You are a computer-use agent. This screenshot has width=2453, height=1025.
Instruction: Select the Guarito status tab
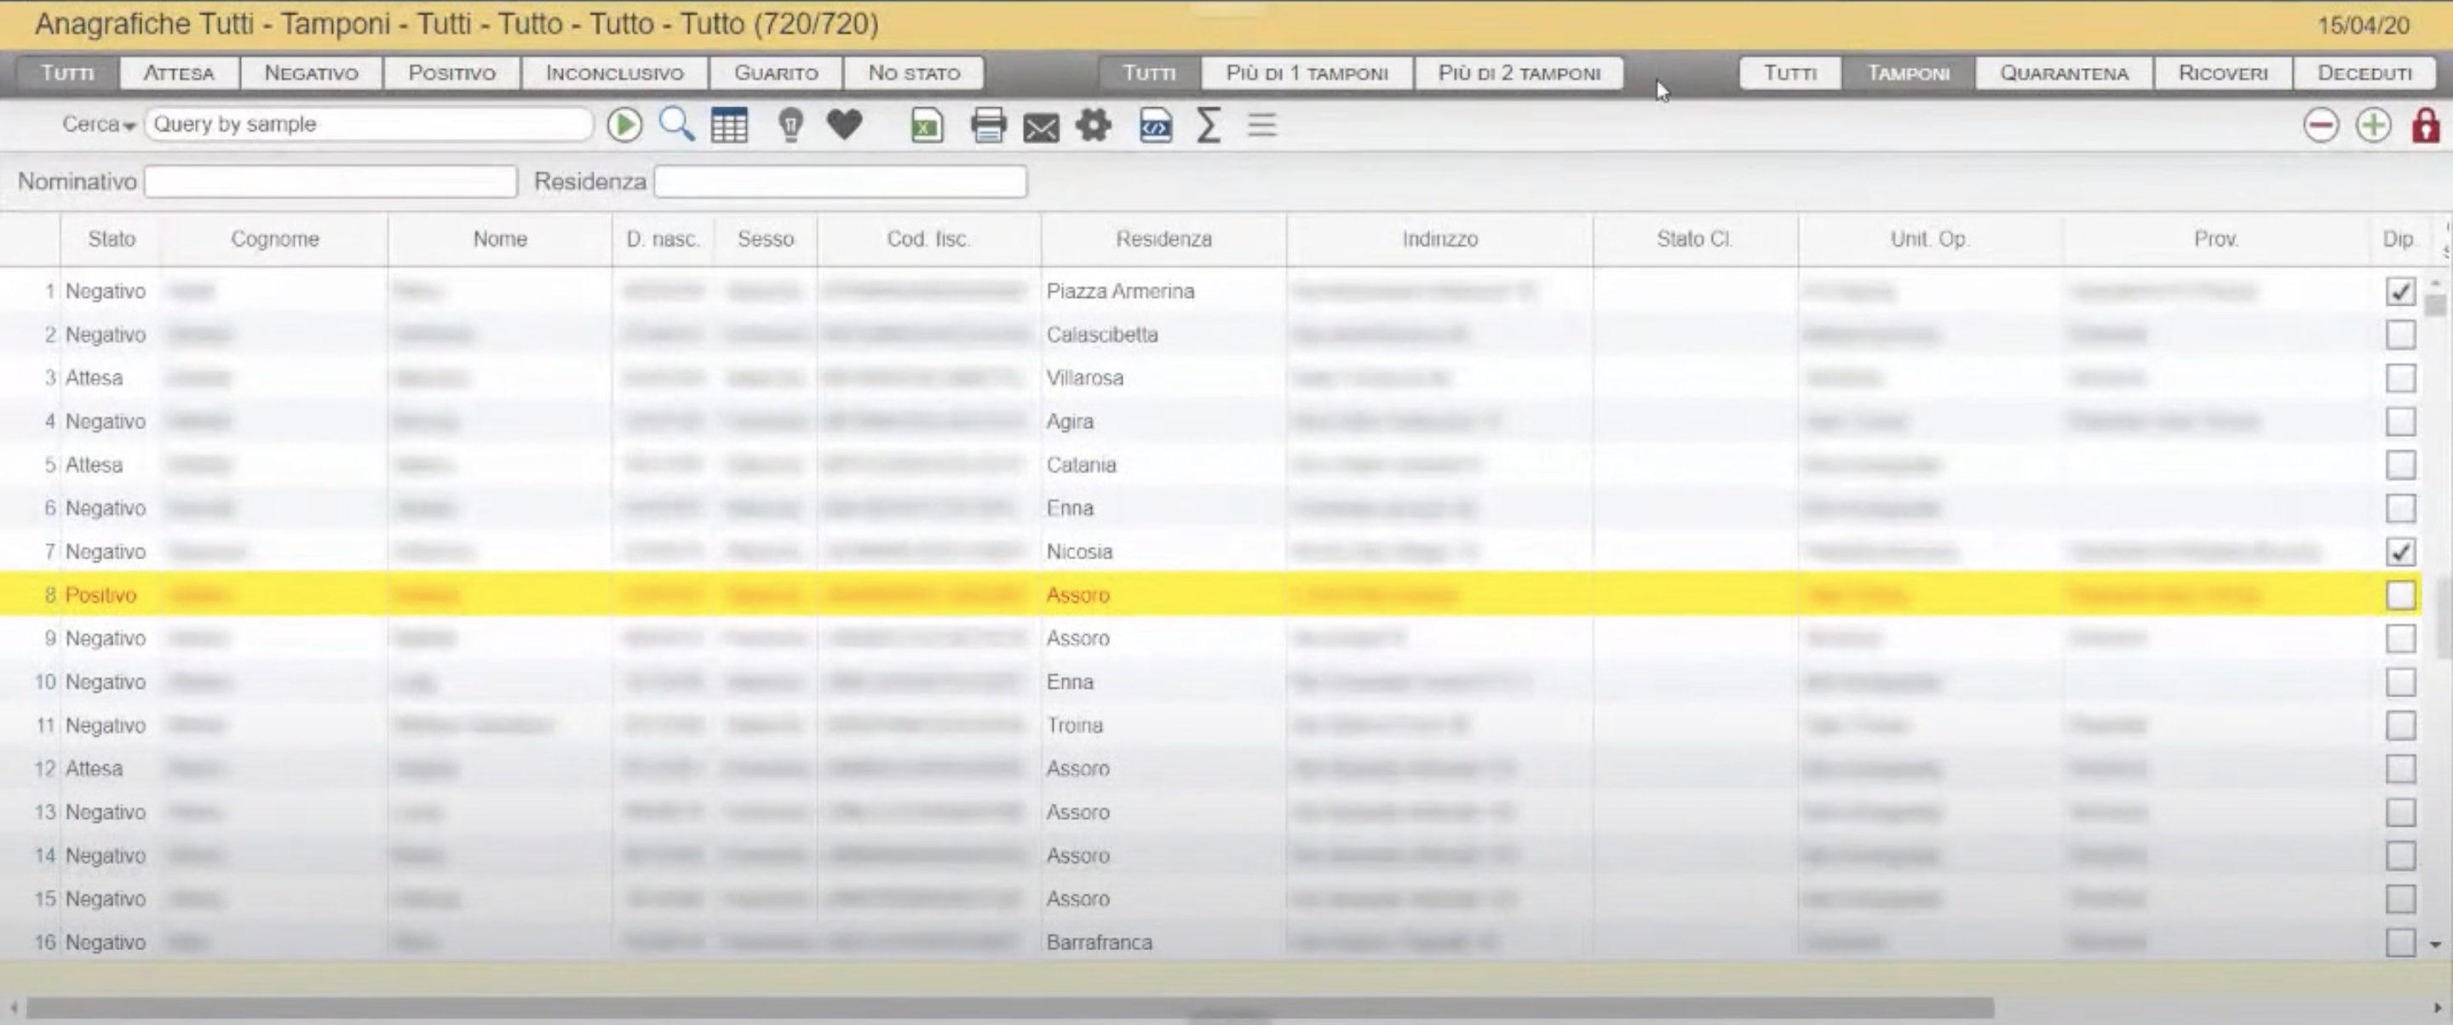coord(776,73)
